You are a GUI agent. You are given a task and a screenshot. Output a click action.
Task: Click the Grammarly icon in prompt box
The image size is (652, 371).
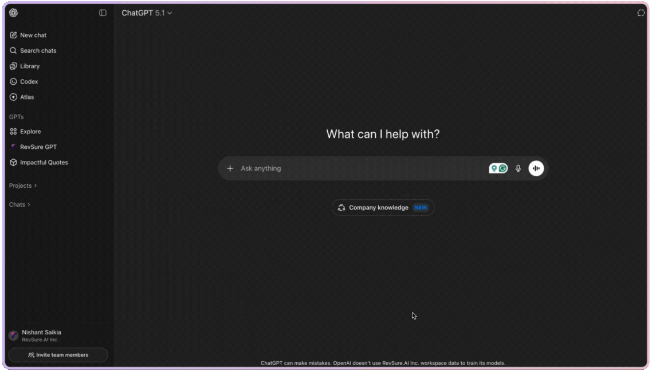click(x=503, y=168)
